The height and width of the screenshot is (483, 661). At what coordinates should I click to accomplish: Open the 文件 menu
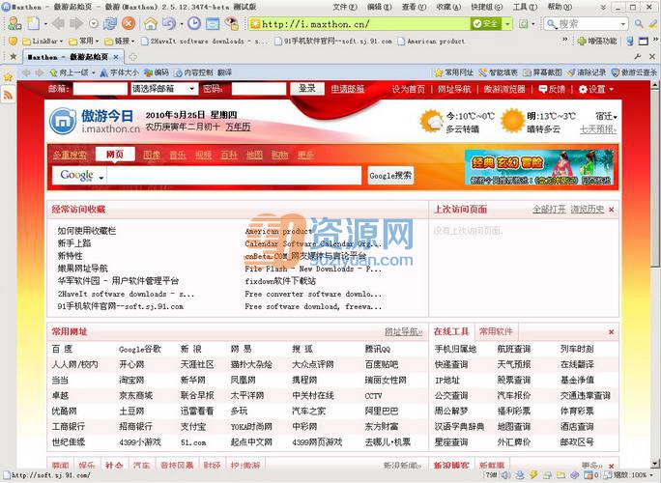(x=344, y=7)
